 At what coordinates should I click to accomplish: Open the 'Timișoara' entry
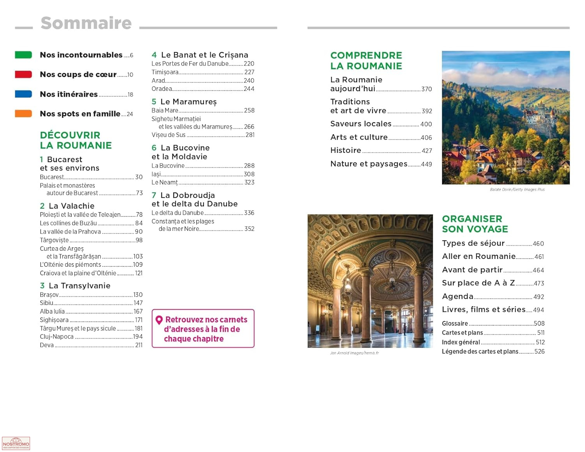tap(203, 72)
